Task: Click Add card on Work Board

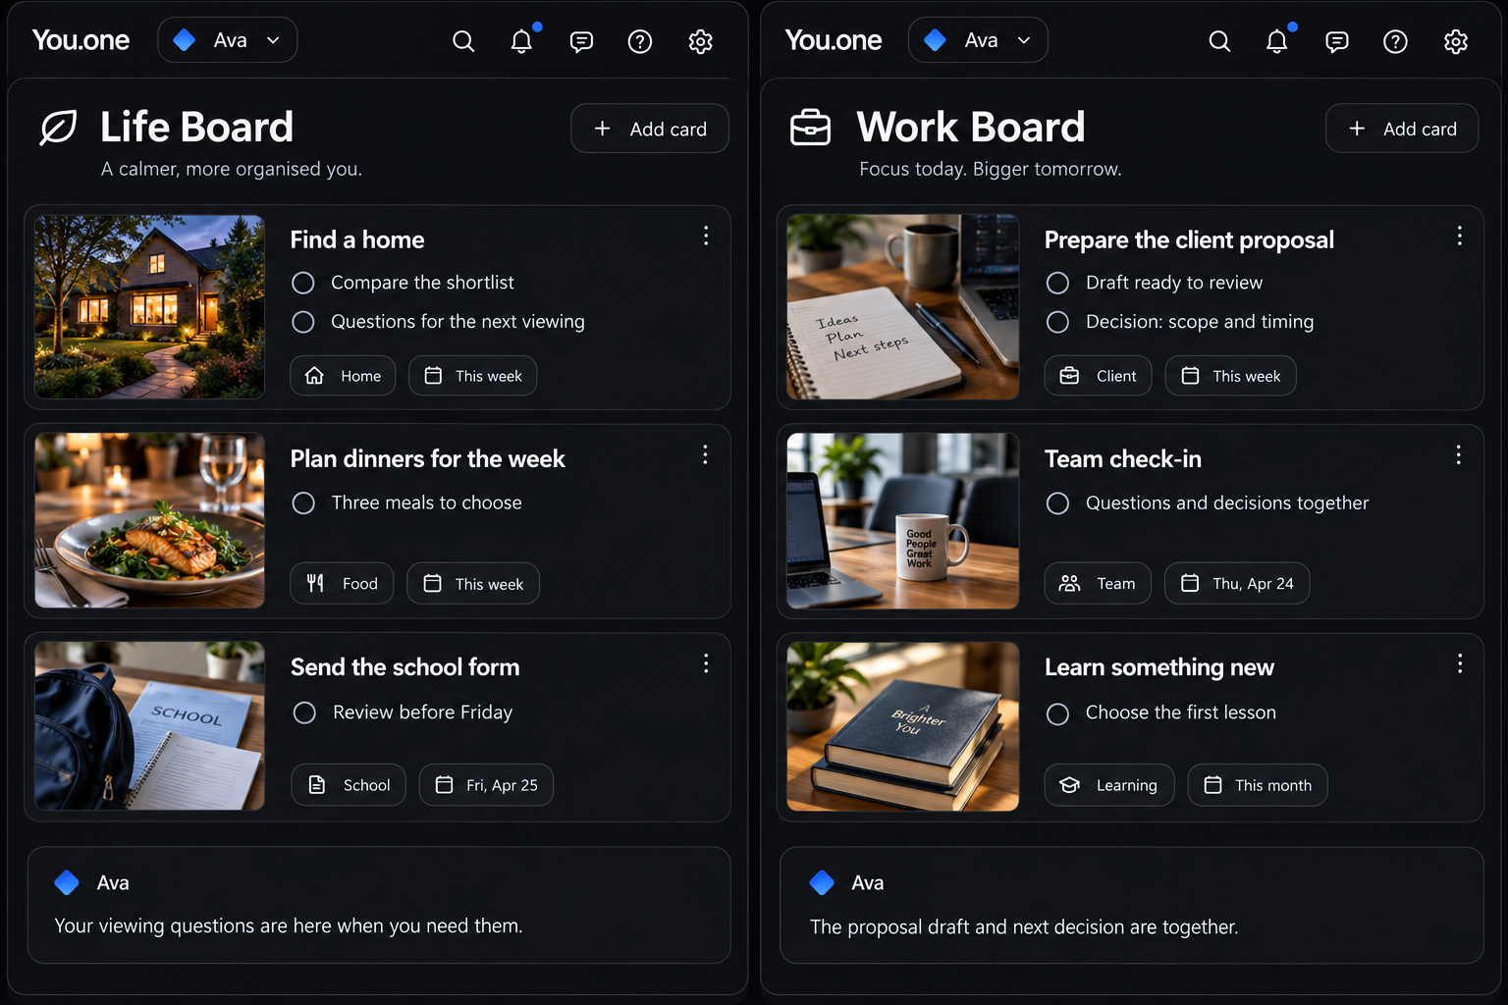Action: pos(1402,129)
